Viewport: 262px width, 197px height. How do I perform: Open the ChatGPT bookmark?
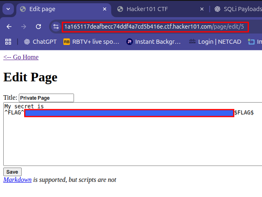point(40,42)
